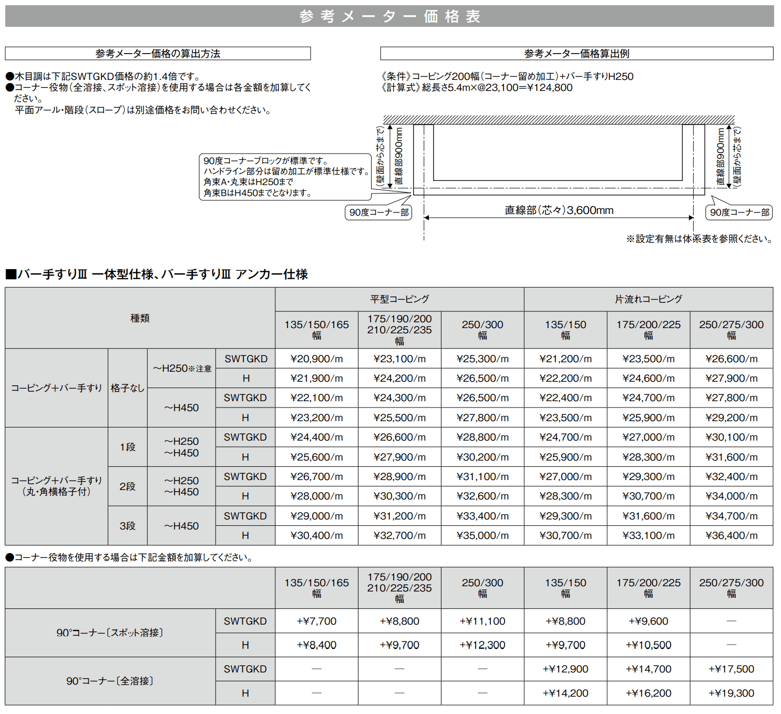Click the 参考メーター価格表 title banner

(x=390, y=16)
